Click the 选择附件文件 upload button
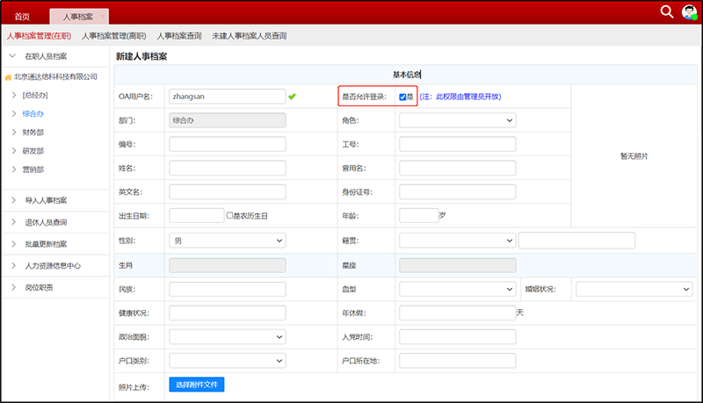 tap(197, 384)
